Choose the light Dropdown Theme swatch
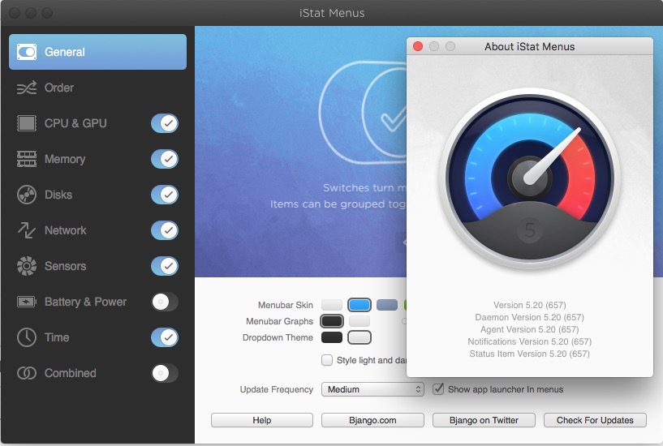The height and width of the screenshot is (446, 663). pos(359,337)
